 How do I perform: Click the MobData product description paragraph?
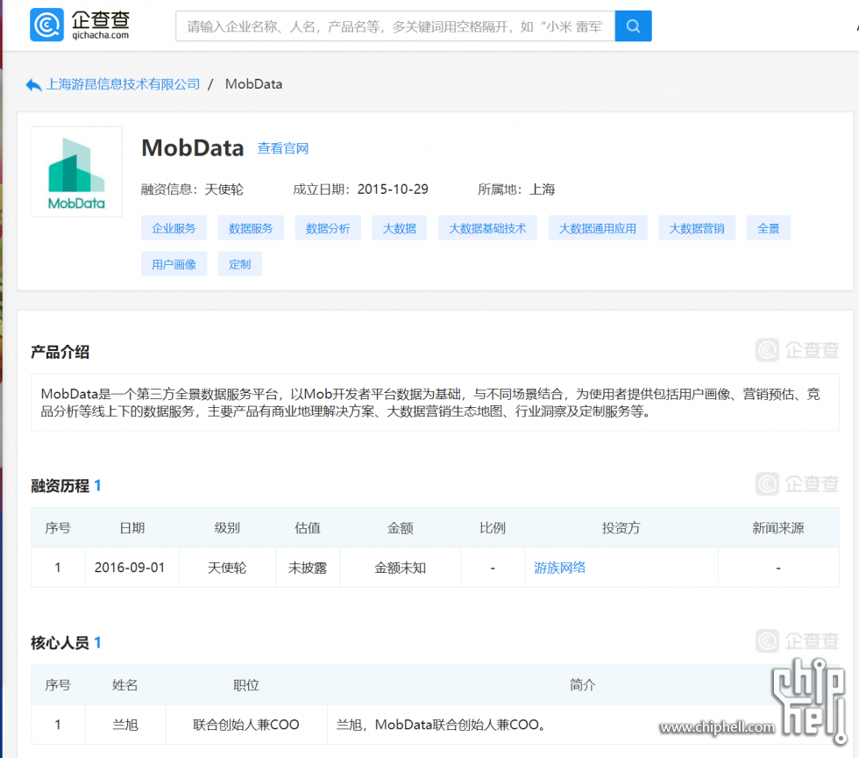[x=430, y=403]
